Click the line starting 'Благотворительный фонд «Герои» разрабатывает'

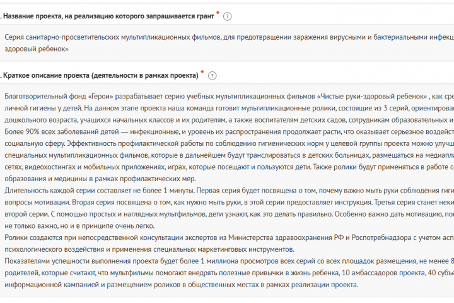tap(229, 96)
